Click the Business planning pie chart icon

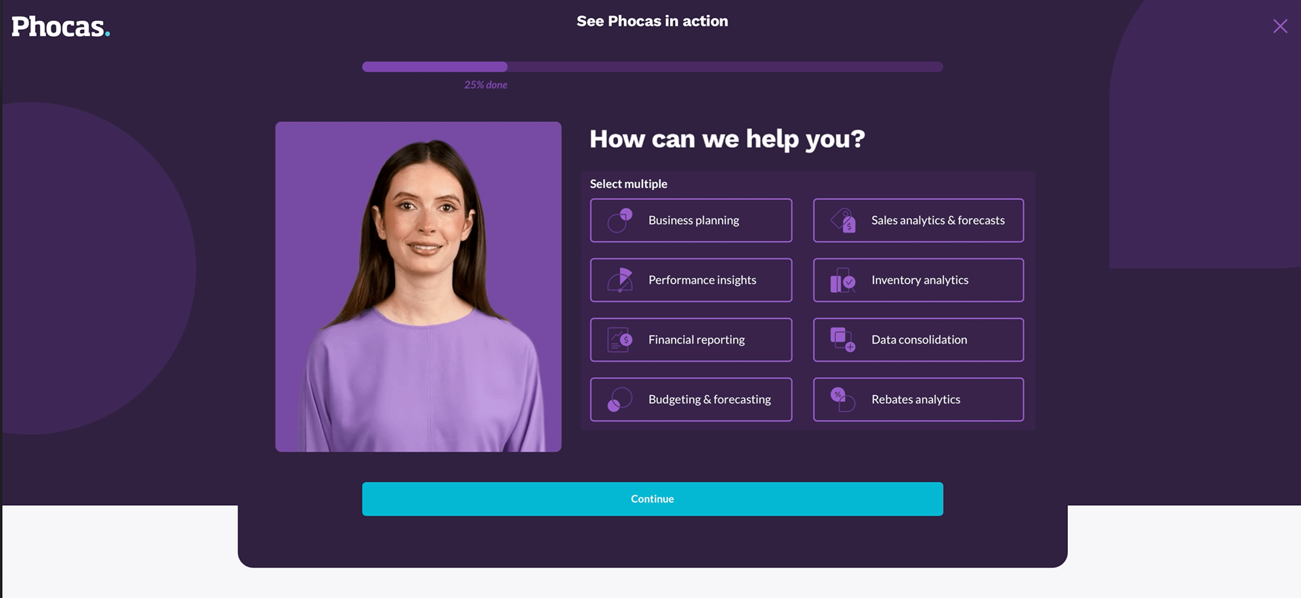pos(619,220)
